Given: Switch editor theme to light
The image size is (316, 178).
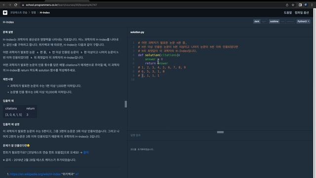Looking at the screenshot, I should point(264,21).
